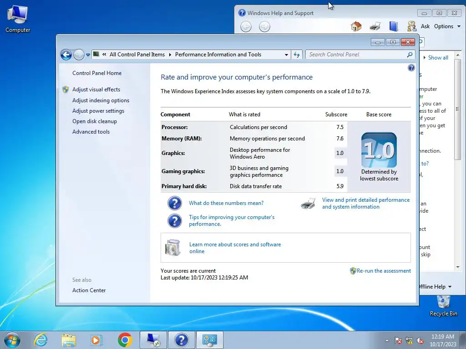Open Adjust indexing options
Viewport: 466px width, 349px height.
click(x=101, y=100)
